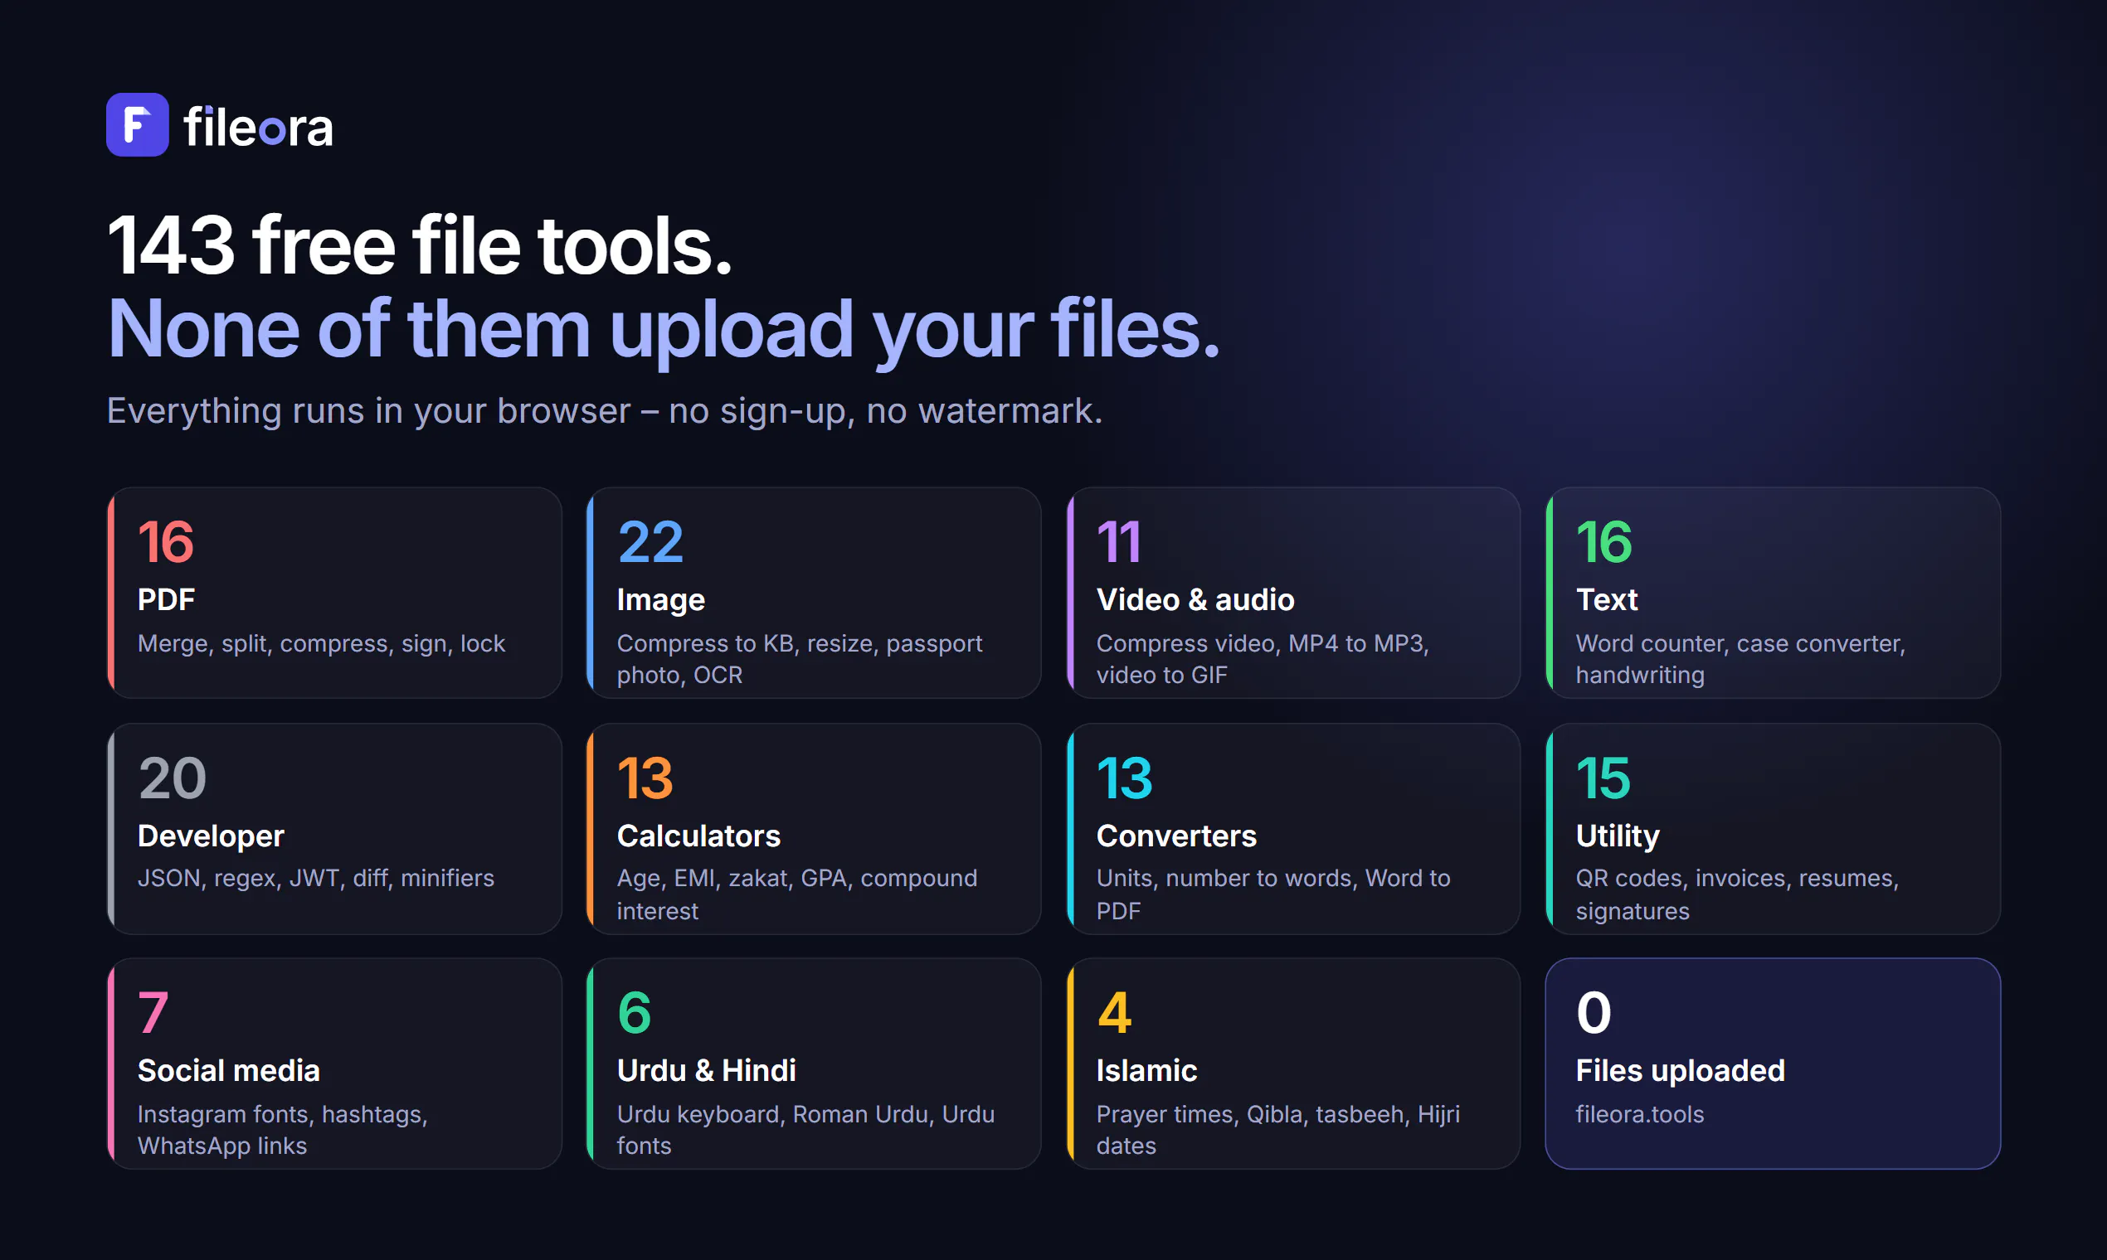Click 'Prayer times, Qibla, tasbeeh' description
2107x1260 pixels.
[x=1277, y=1129]
